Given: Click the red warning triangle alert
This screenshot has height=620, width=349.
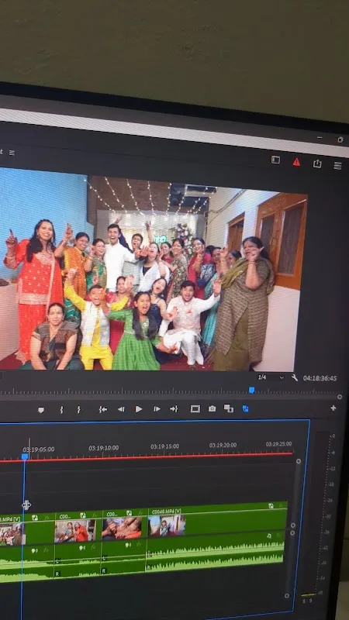Looking at the screenshot, I should 296,162.
